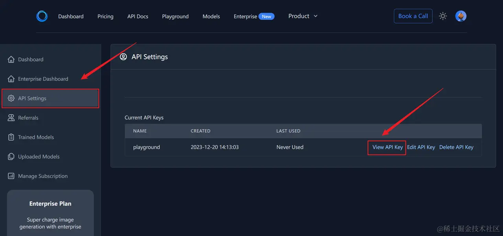This screenshot has width=503, height=236.
Task: Click the Current API Keys label
Action: [x=144, y=117]
